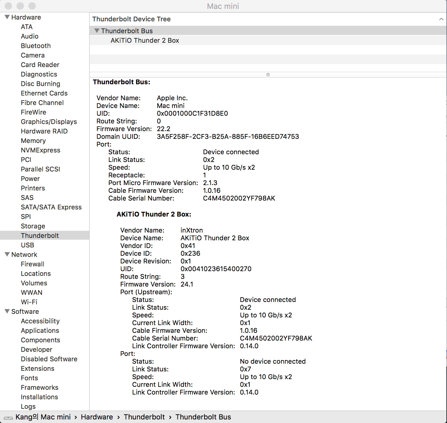Open NVMExpress in the sidebar
Screen dimensions: 447x423
(x=40, y=150)
